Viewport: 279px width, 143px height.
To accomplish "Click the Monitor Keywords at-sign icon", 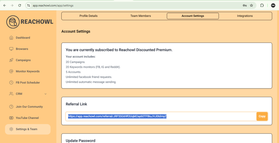I will tap(11, 71).
